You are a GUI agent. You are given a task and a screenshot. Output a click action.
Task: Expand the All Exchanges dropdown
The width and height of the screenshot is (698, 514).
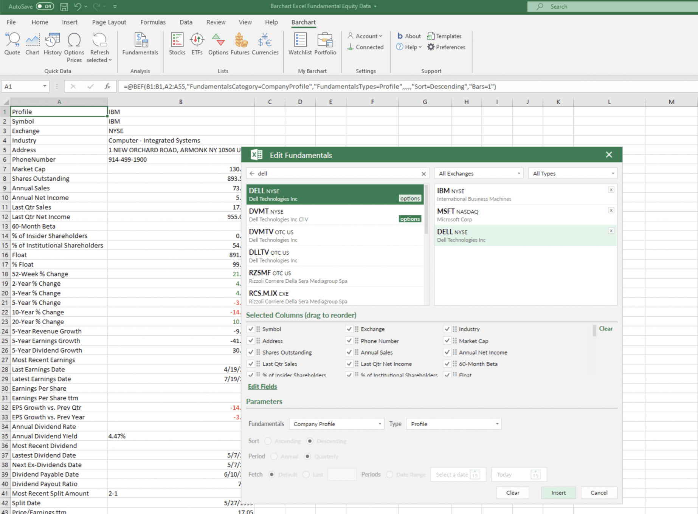[479, 173]
